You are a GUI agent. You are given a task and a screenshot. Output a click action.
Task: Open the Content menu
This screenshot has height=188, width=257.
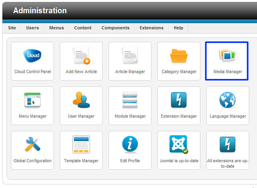[x=83, y=28]
